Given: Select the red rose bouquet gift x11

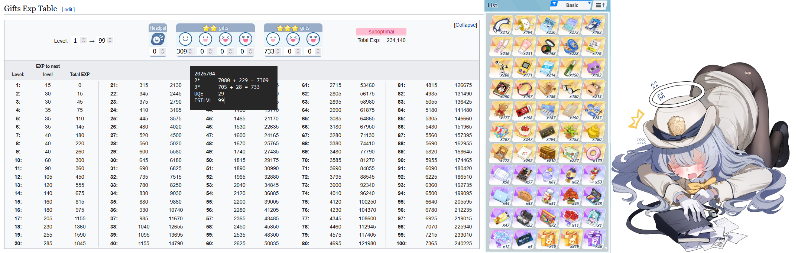Looking at the screenshot, I should pos(571,218).
